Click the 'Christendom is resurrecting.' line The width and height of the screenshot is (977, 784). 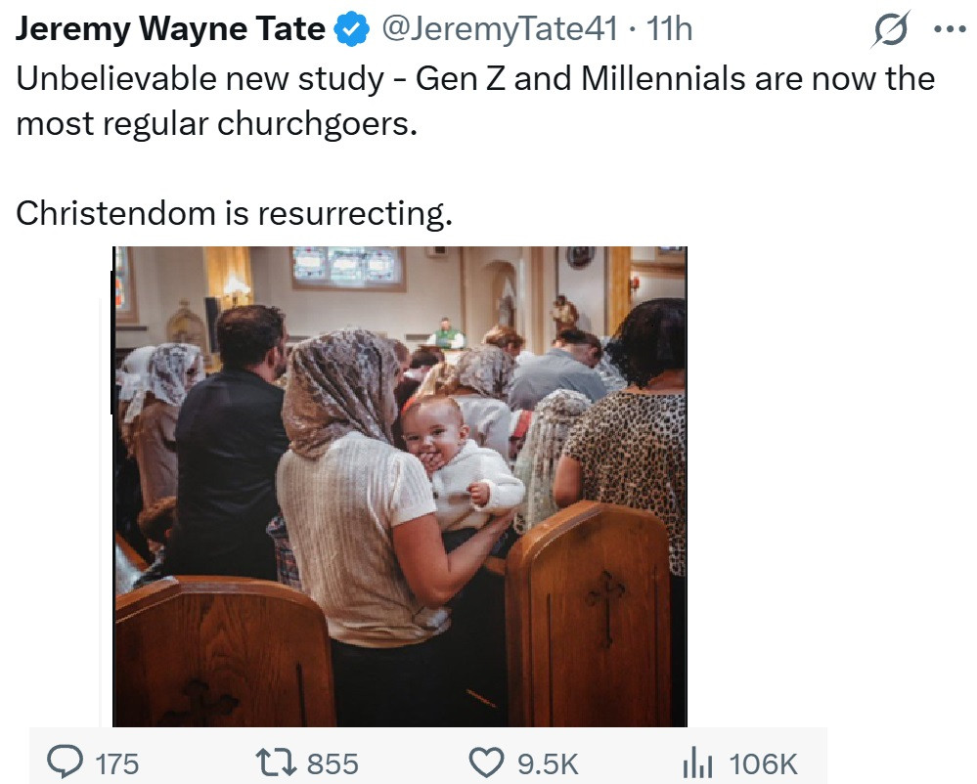[x=235, y=213]
